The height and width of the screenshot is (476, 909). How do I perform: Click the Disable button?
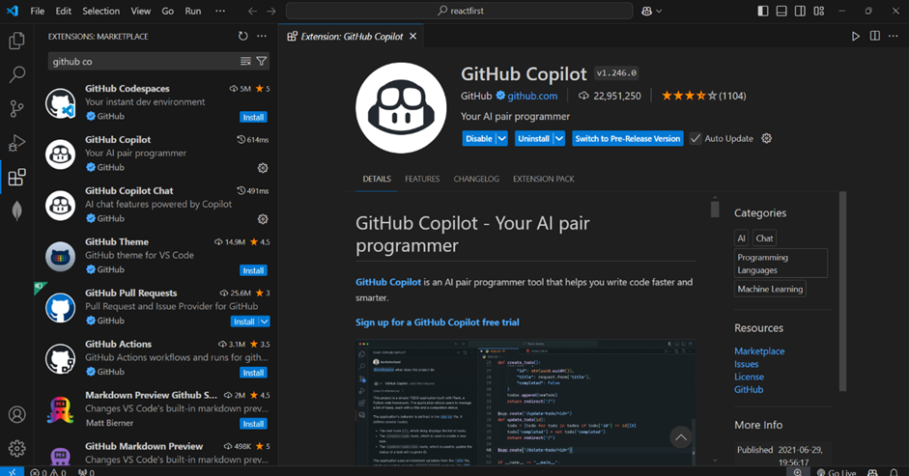click(479, 139)
